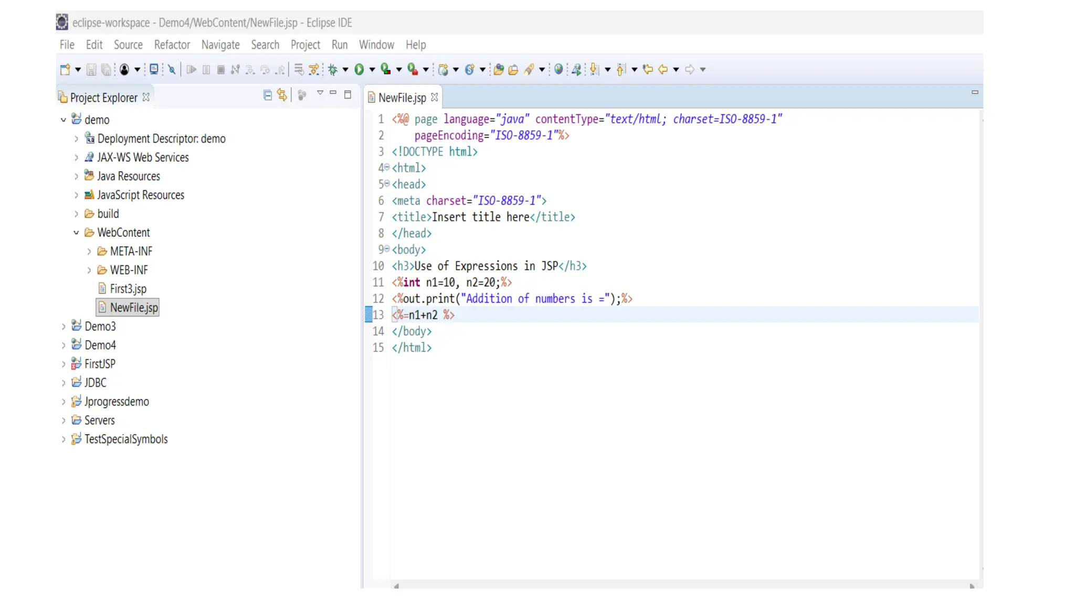Click Collapse All in Project Explorer
The image size is (1075, 604).
click(268, 95)
